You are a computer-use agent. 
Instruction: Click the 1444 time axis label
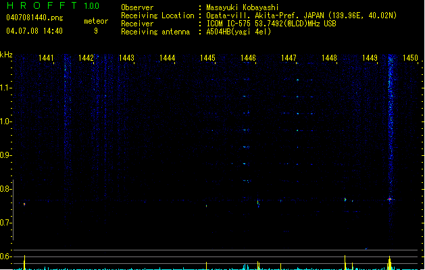(x=168, y=58)
